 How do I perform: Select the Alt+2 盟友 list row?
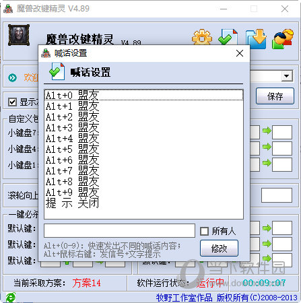143,116
